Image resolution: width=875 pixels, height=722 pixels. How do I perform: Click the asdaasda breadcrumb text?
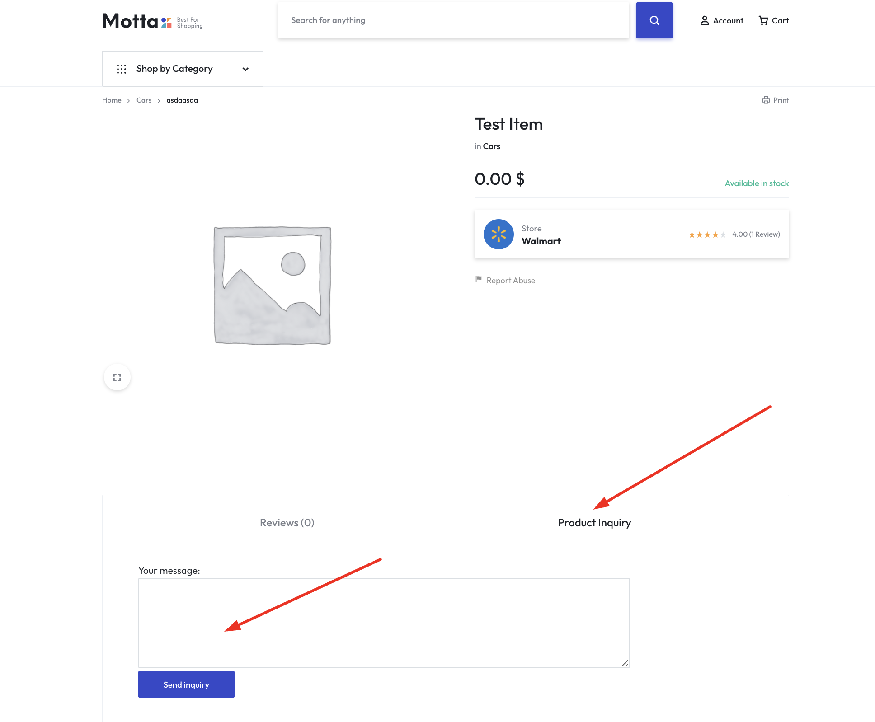click(x=182, y=100)
